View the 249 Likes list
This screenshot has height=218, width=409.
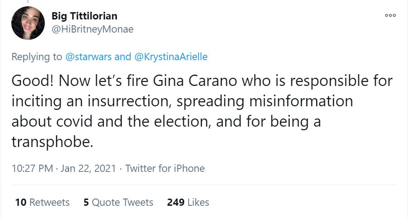tap(188, 202)
